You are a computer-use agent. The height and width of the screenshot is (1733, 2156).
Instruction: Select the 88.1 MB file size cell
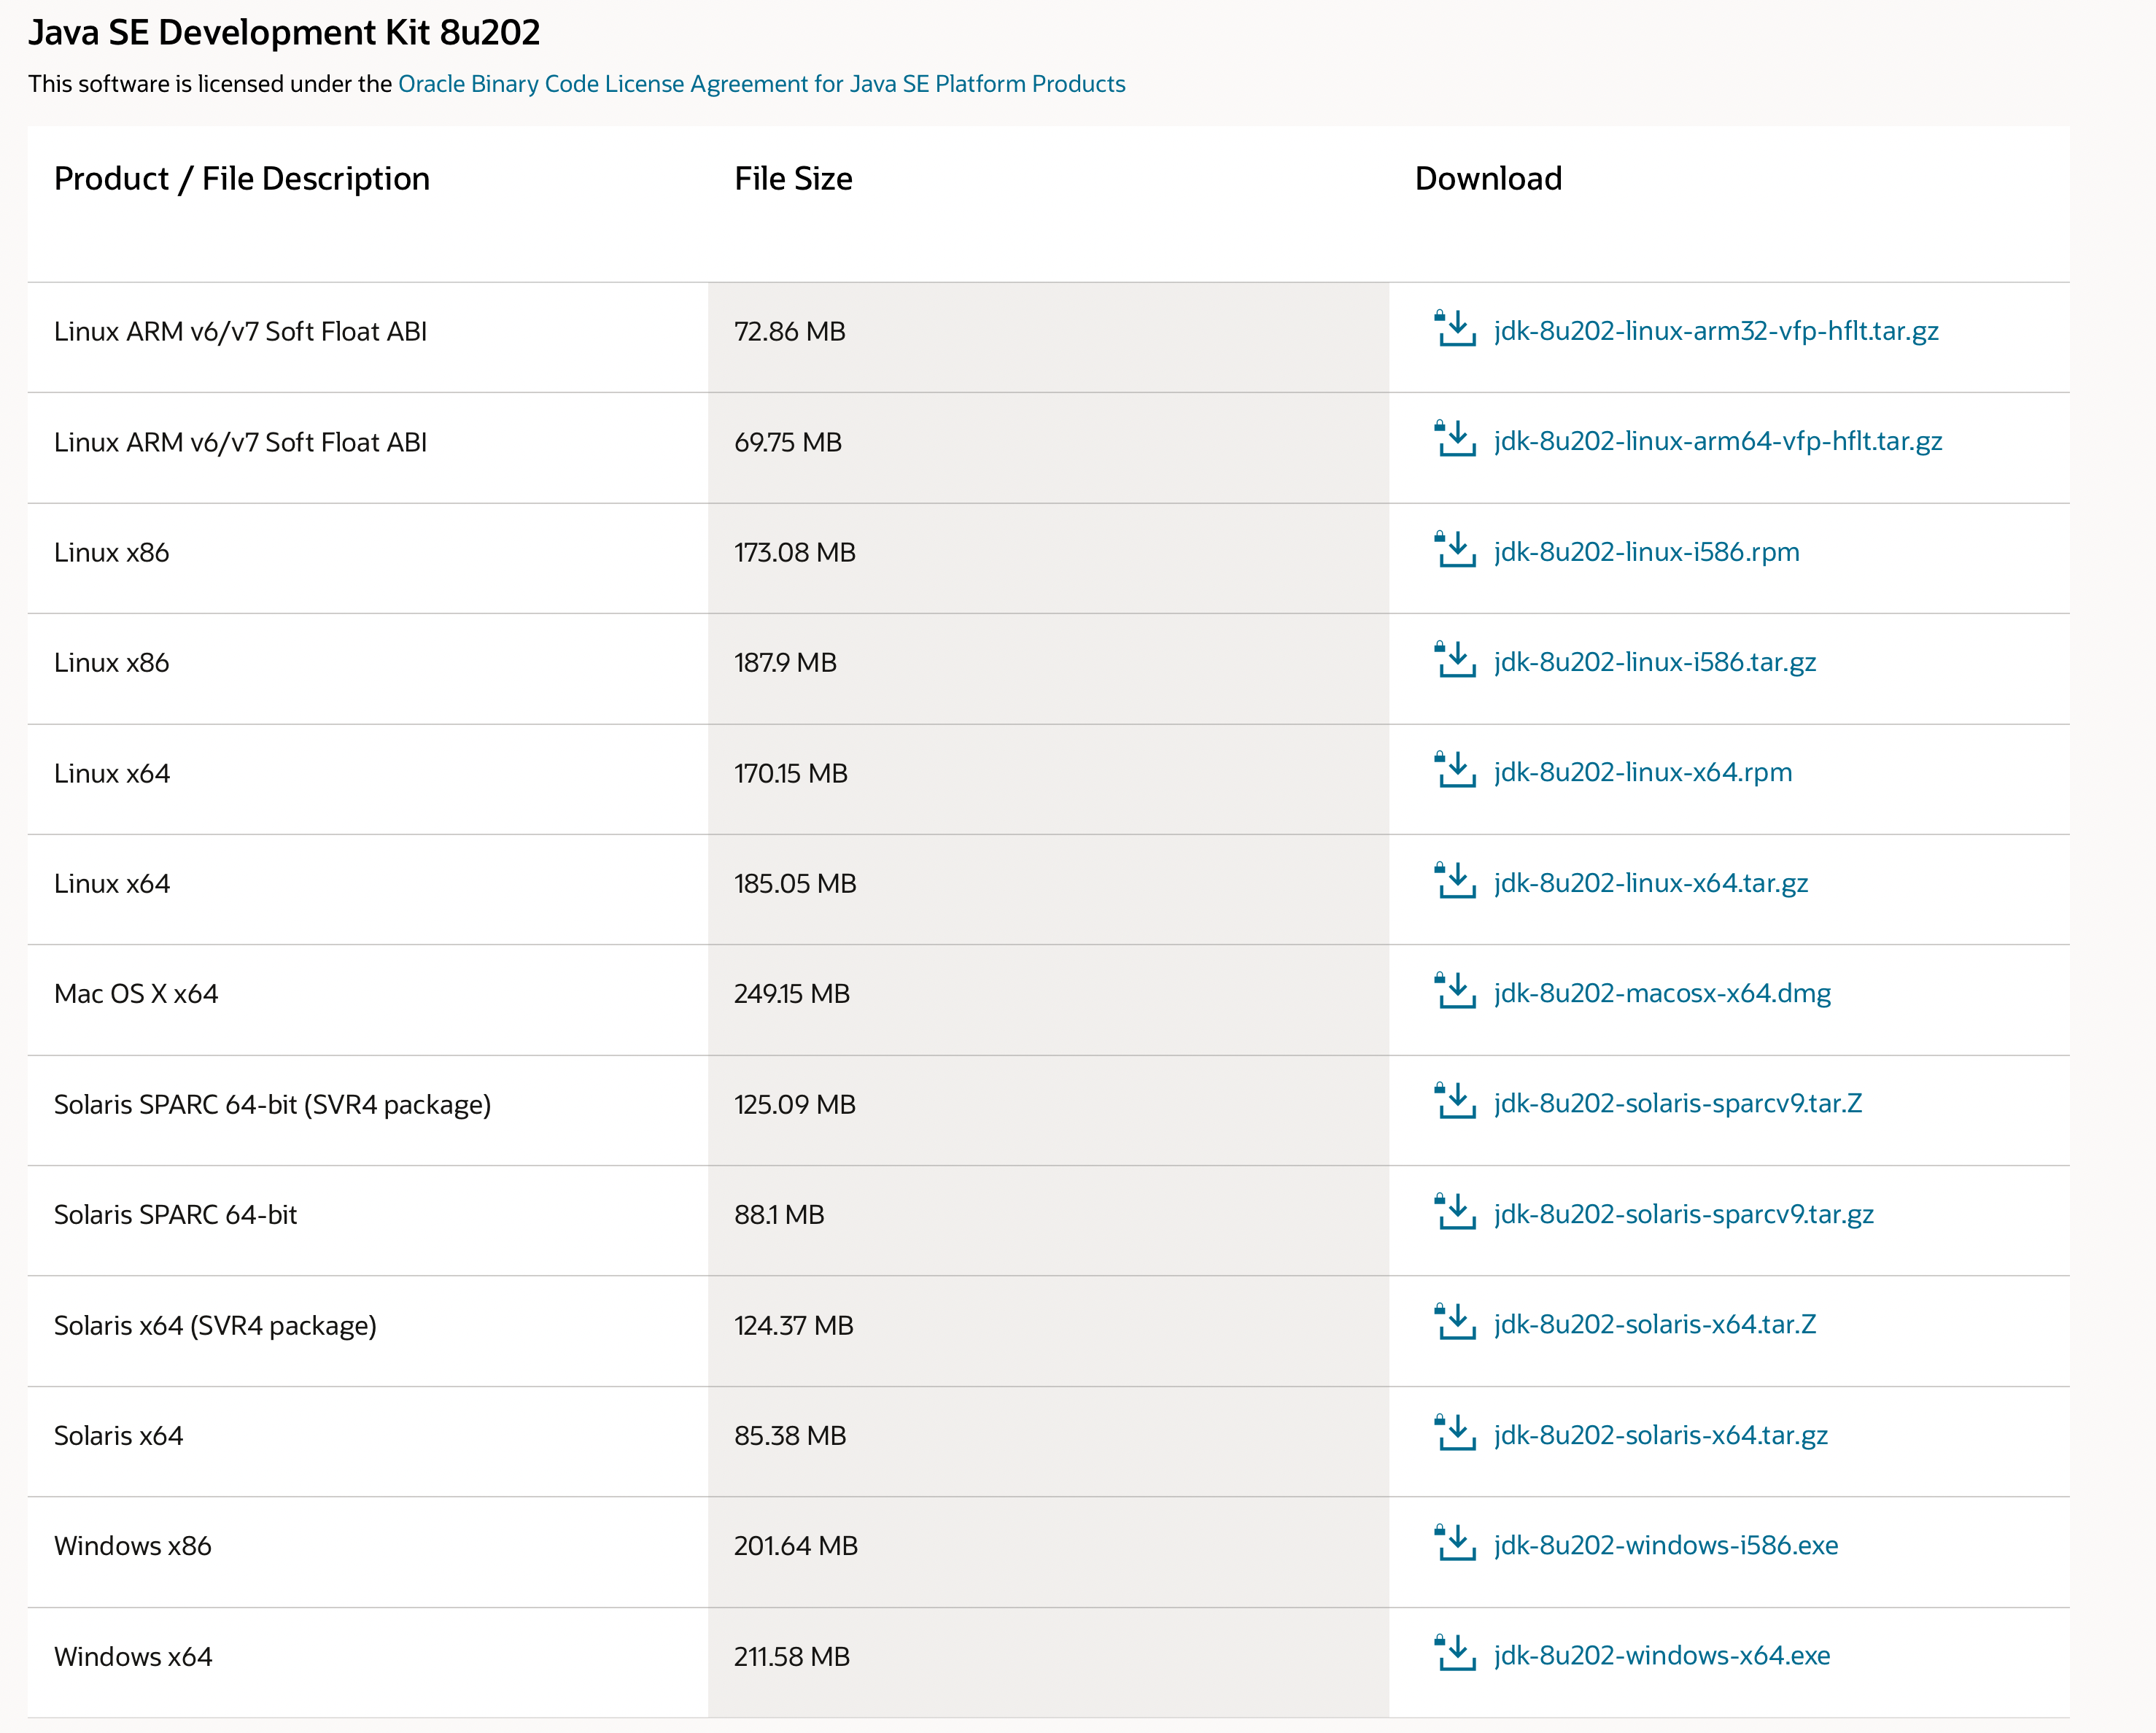coord(1048,1220)
